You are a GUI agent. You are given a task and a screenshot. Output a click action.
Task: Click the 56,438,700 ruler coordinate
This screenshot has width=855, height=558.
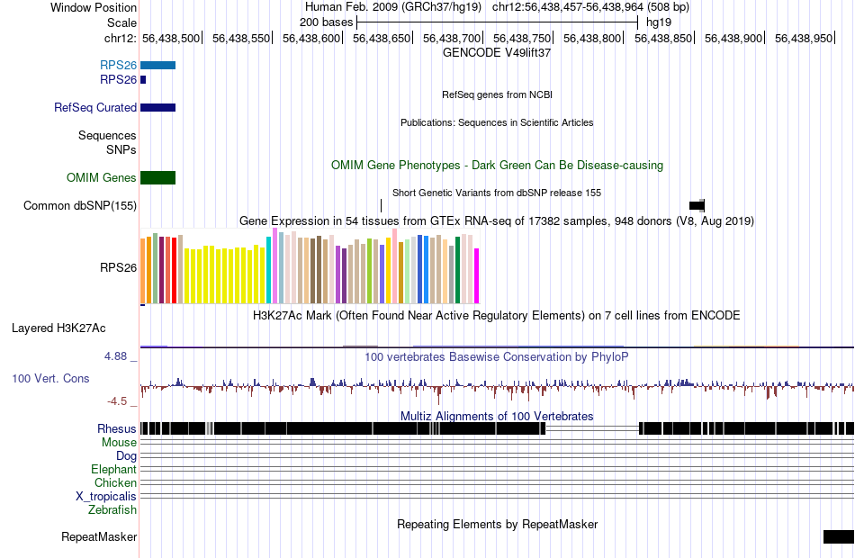coord(452,38)
